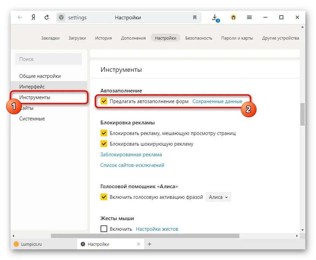Click the Lumpics.ru orange favicon
Image resolution: width=316 pixels, height=260 pixels.
coord(16,244)
